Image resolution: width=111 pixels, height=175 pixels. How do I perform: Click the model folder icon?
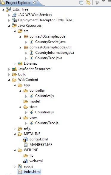tap(26, 101)
